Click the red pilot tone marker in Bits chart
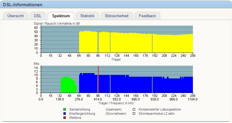Image resolution: width=232 pixels, height=123 pixels. click(x=98, y=79)
